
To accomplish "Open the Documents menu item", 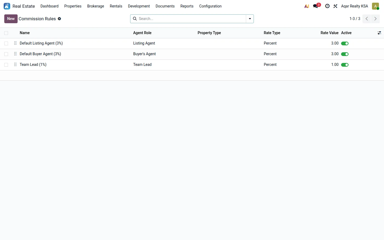I will [165, 6].
